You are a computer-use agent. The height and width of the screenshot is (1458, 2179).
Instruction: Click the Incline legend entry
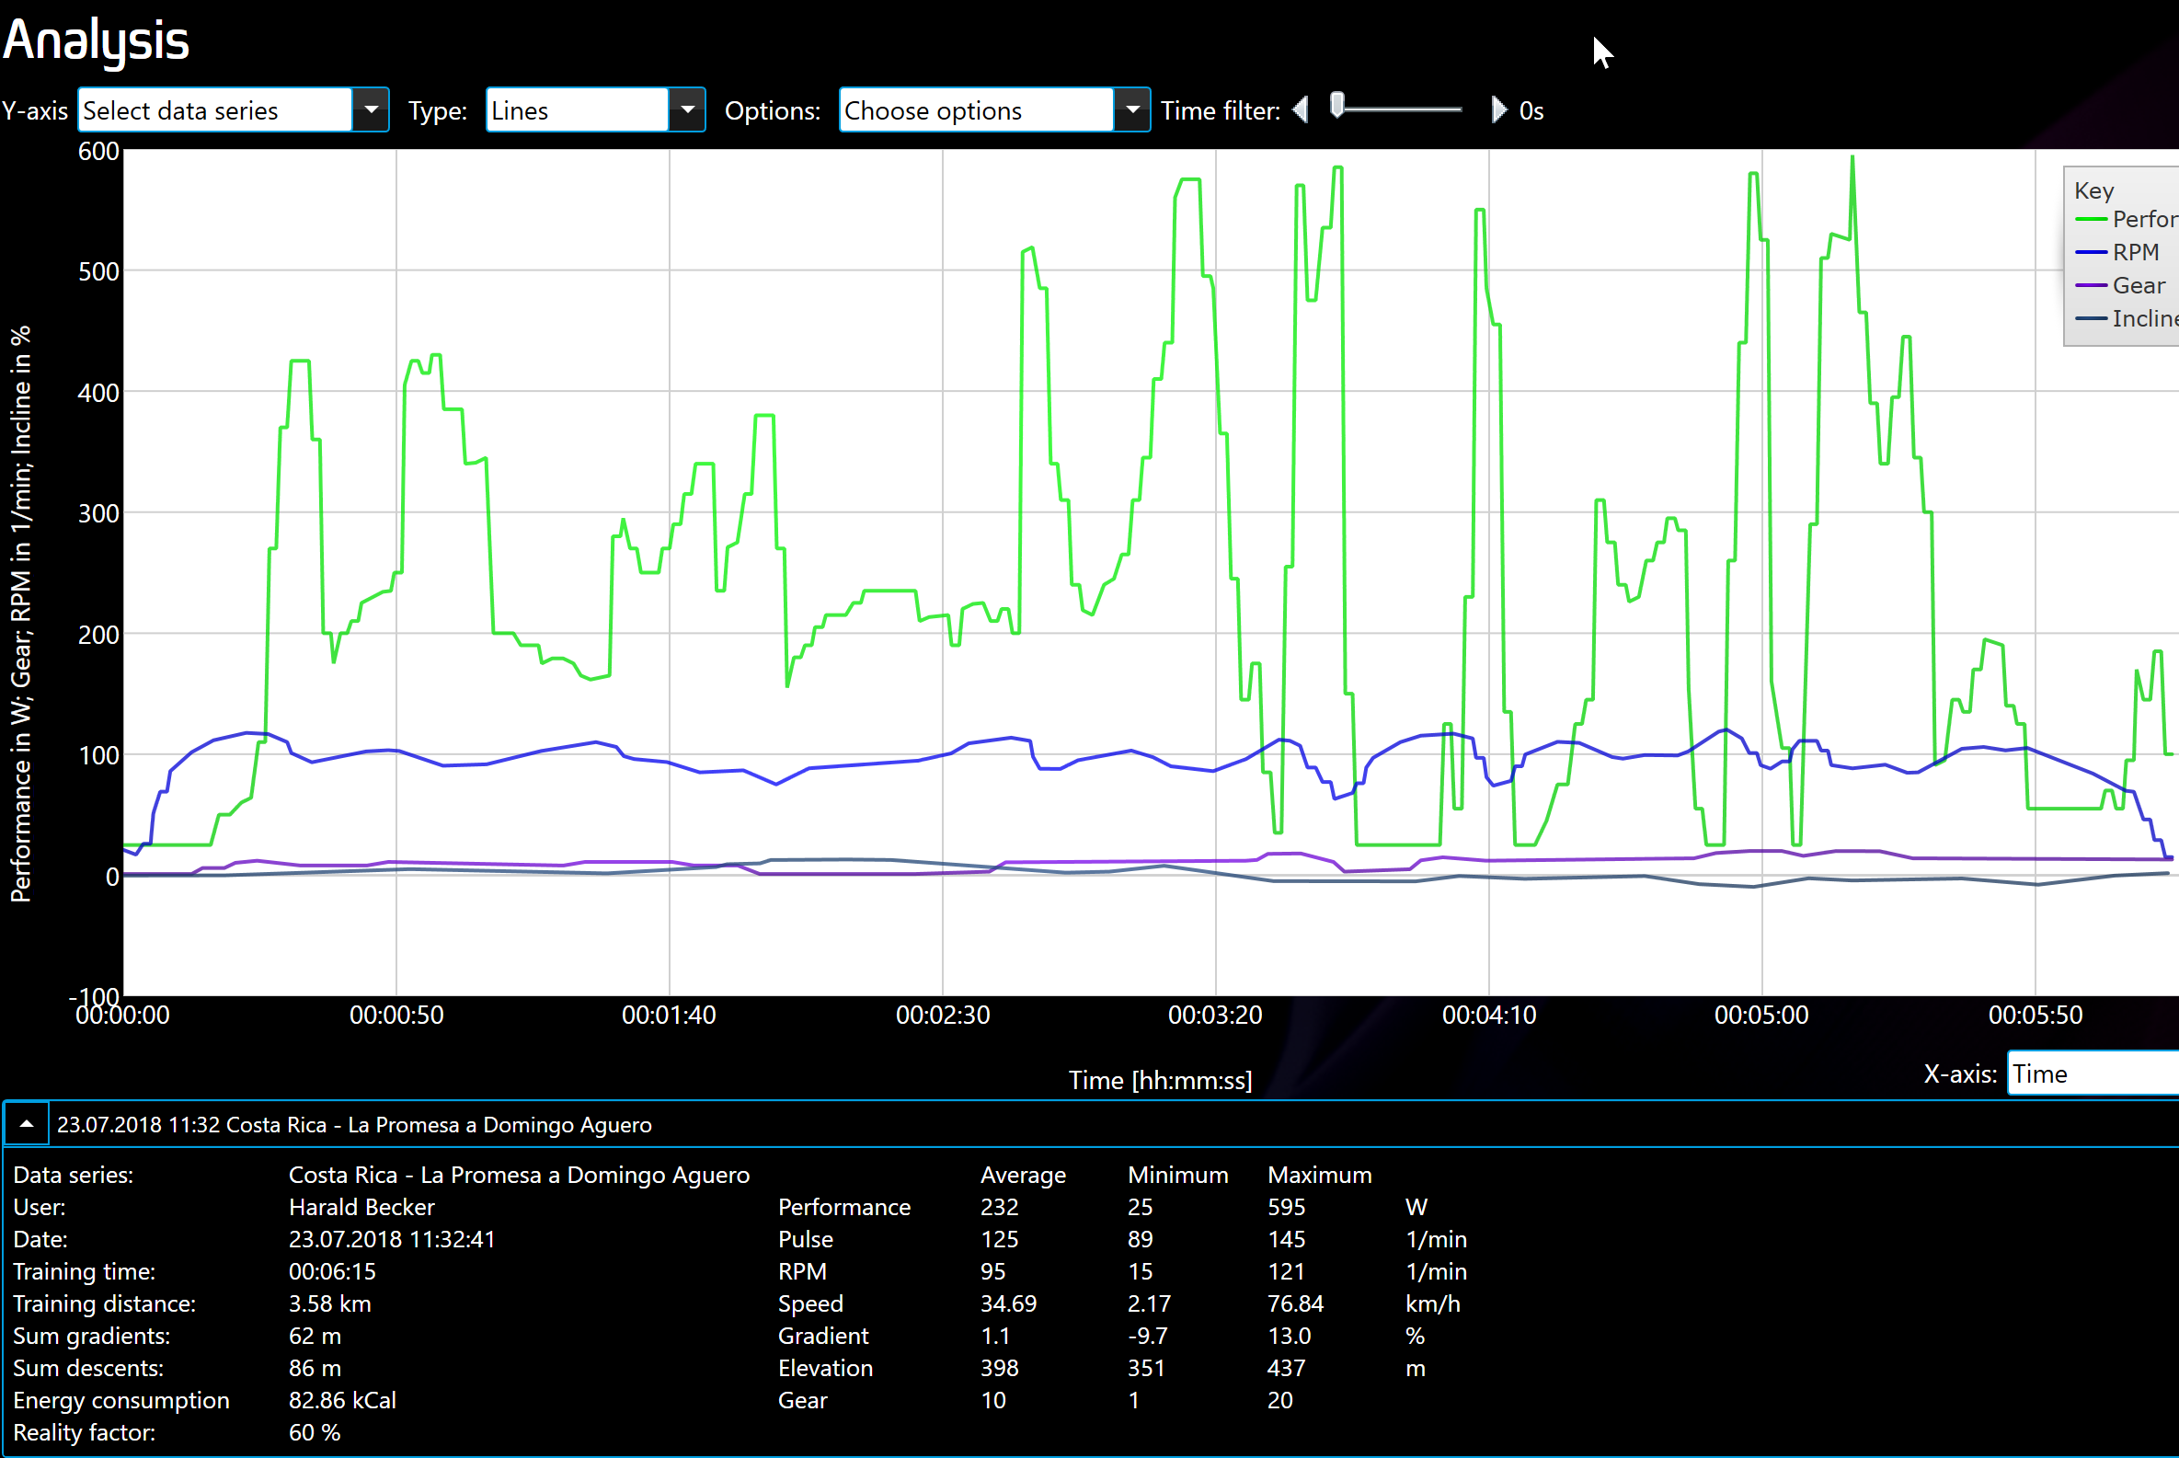pyautogui.click(x=2127, y=318)
